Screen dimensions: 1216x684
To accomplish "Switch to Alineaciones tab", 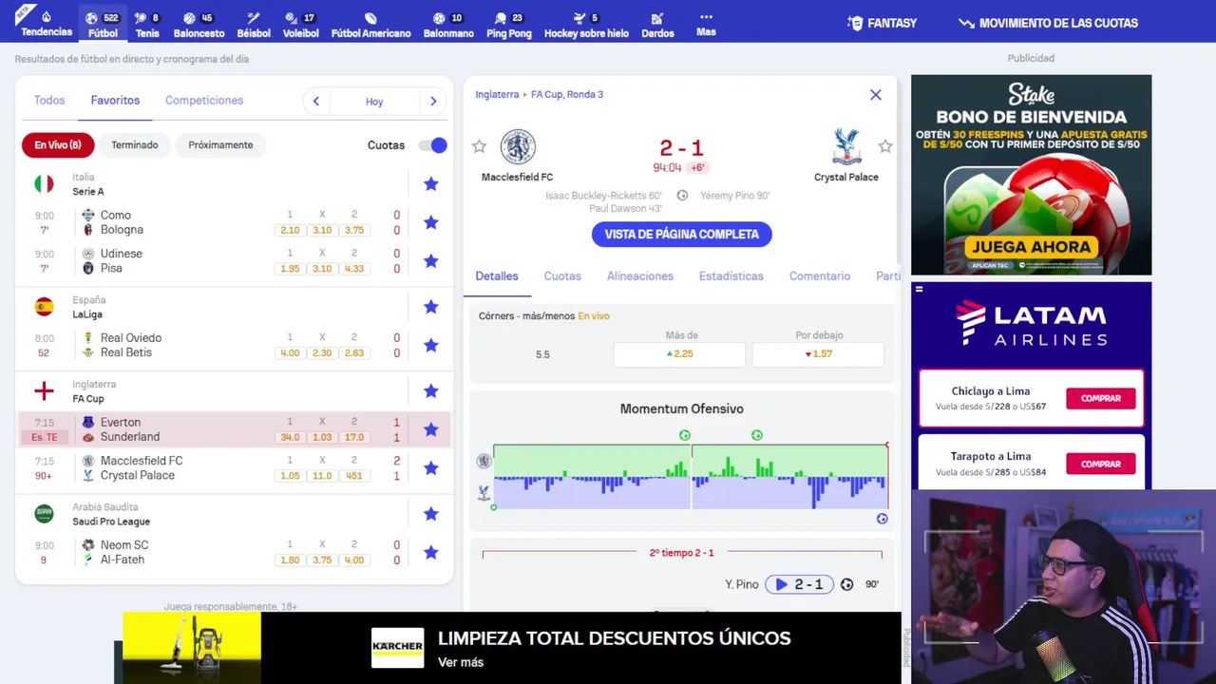I will click(640, 276).
